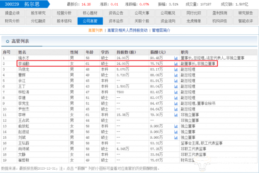259x173 pixels.
Task: Select name cell 施水才
Action: (x=24, y=58)
